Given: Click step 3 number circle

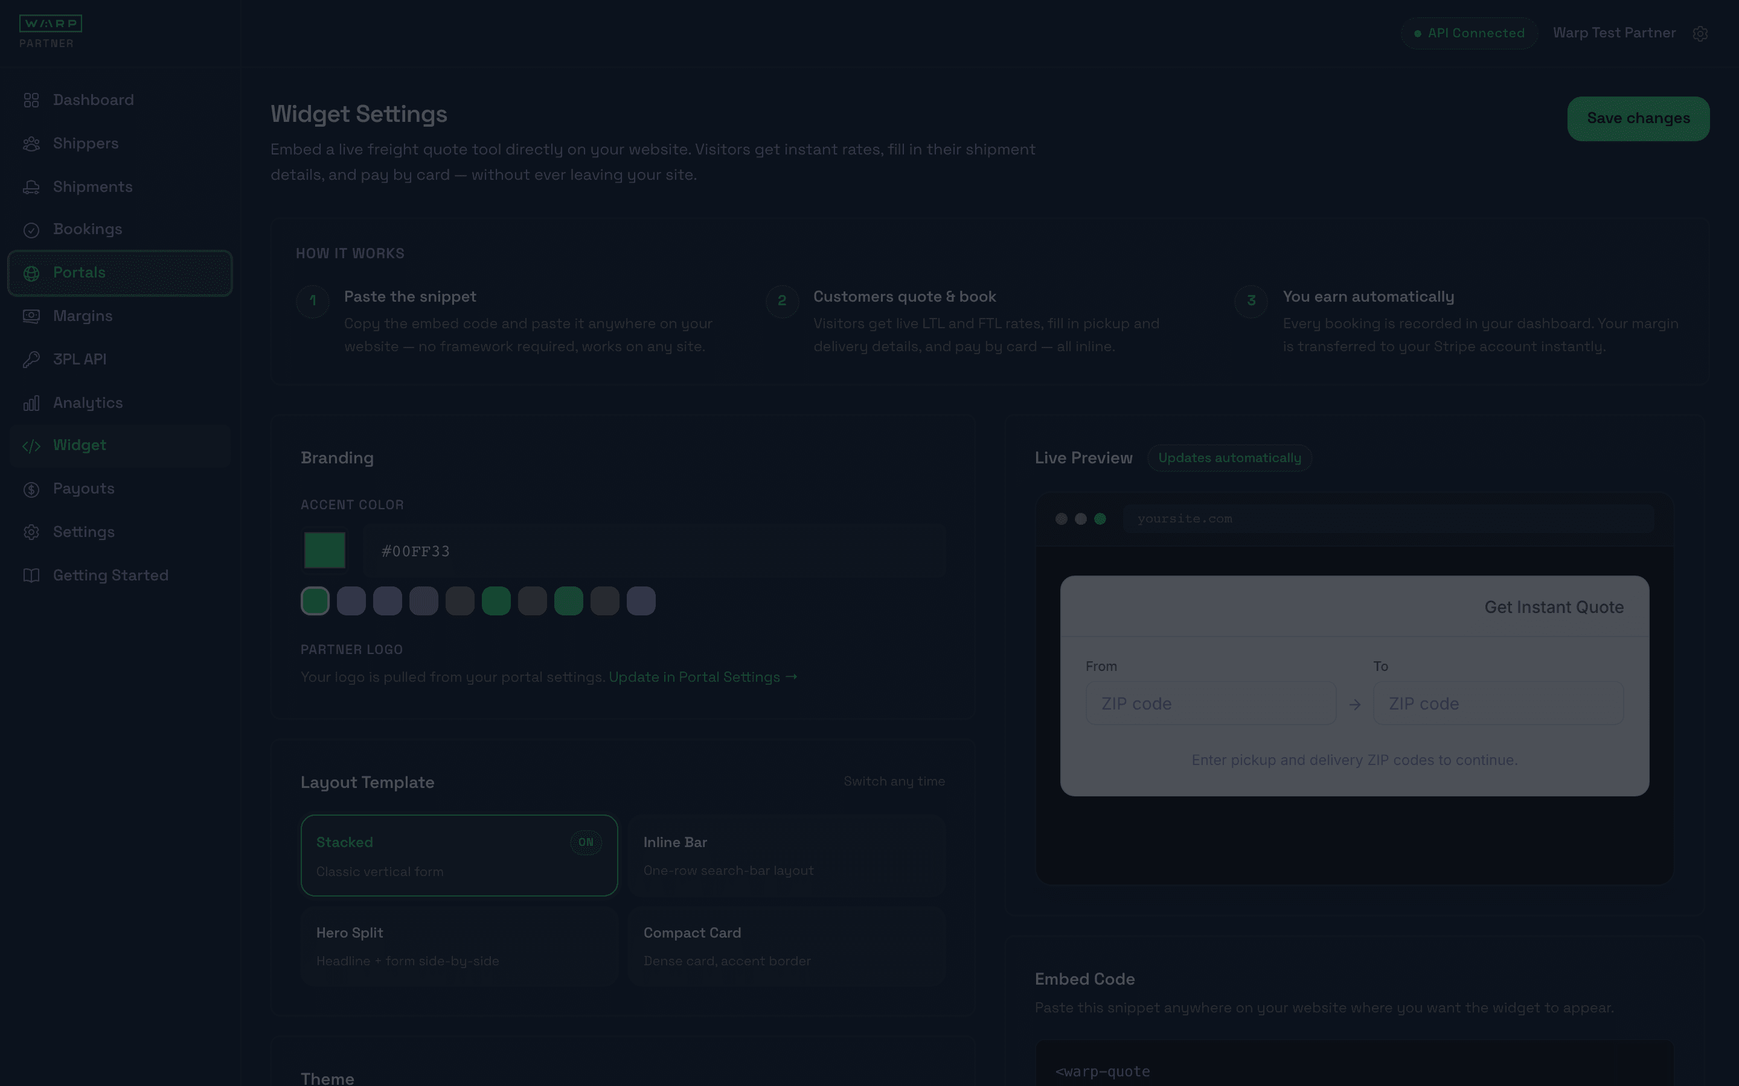Looking at the screenshot, I should [x=1251, y=300].
